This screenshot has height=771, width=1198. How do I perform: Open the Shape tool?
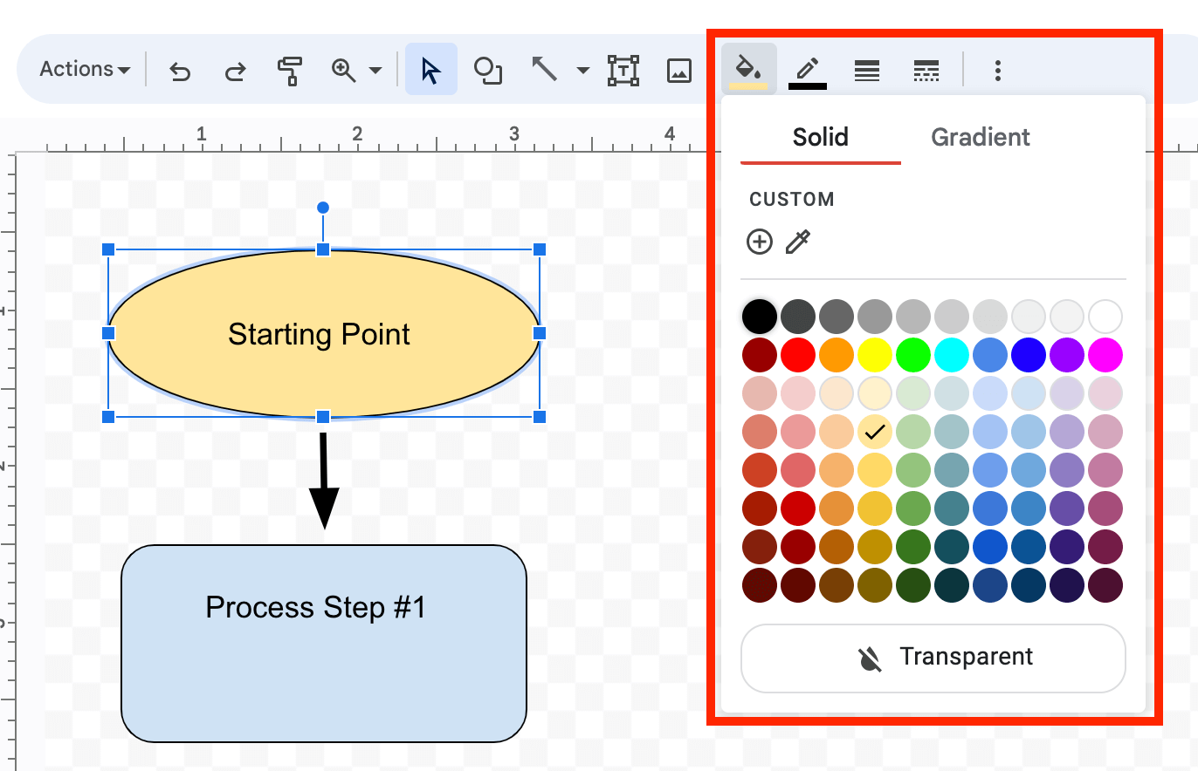(487, 70)
